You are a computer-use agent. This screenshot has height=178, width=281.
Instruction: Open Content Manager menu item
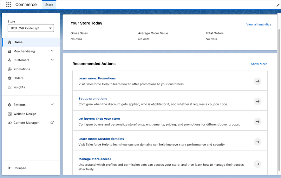31,123
